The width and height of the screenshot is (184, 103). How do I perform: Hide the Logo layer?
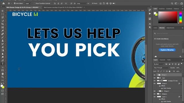pyautogui.click(x=155, y=78)
